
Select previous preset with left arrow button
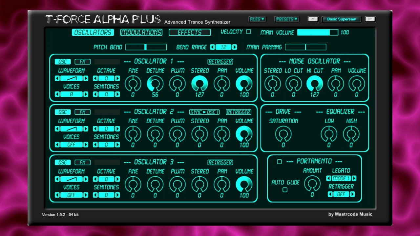coord(313,19)
